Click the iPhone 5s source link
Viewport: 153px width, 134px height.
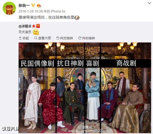pos(58,11)
